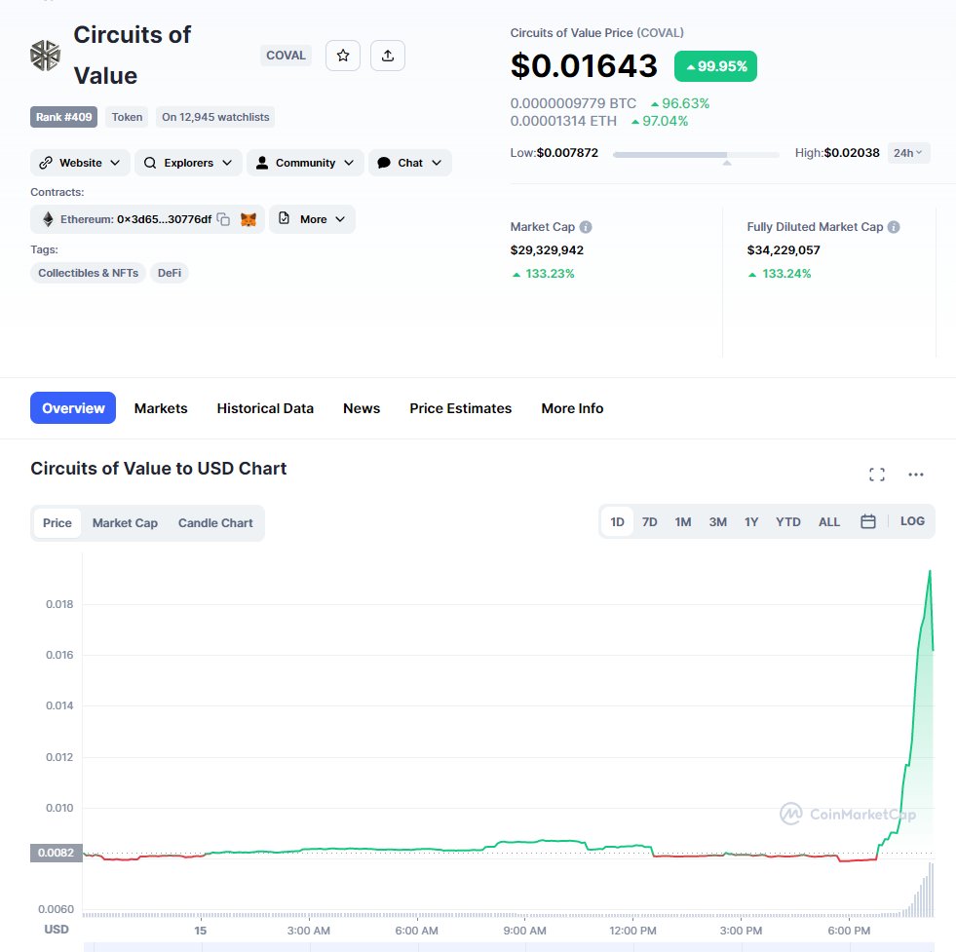The height and width of the screenshot is (952, 956).
Task: Open the Community dropdown
Action: click(305, 163)
